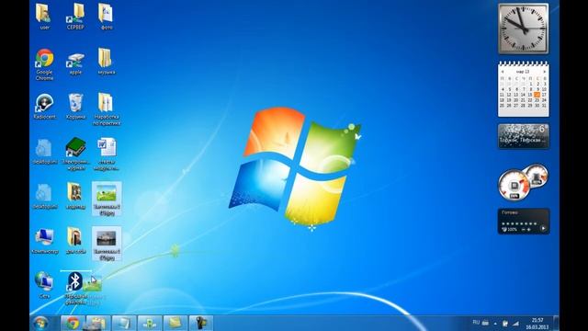Select the для себя folder icon
Viewport: 588px width, 331px height.
click(75, 241)
